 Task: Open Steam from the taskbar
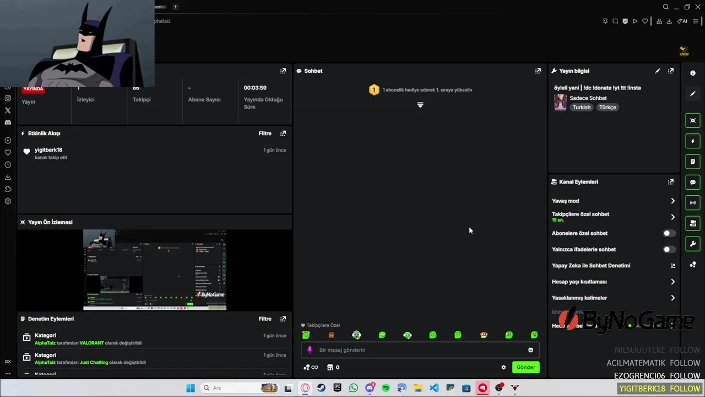tap(321, 388)
